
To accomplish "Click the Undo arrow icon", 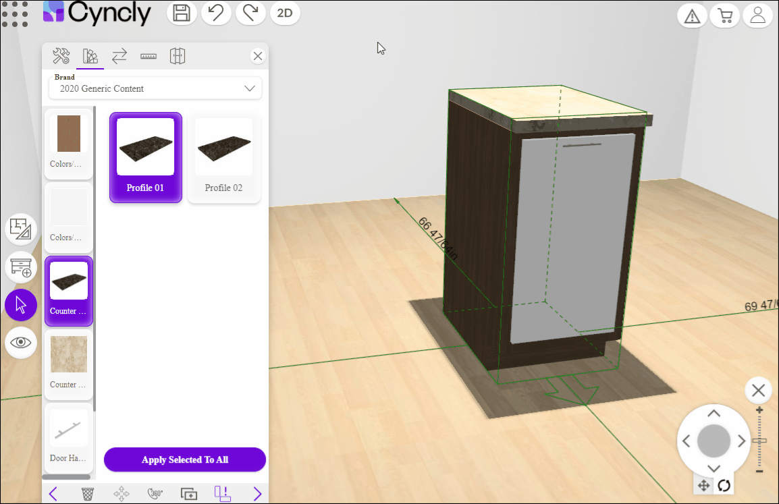I will pos(216,13).
